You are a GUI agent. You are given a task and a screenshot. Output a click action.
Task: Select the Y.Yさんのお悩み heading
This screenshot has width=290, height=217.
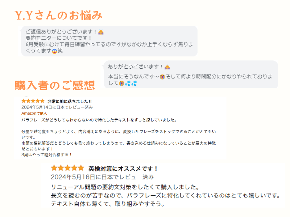pyautogui.click(x=58, y=15)
